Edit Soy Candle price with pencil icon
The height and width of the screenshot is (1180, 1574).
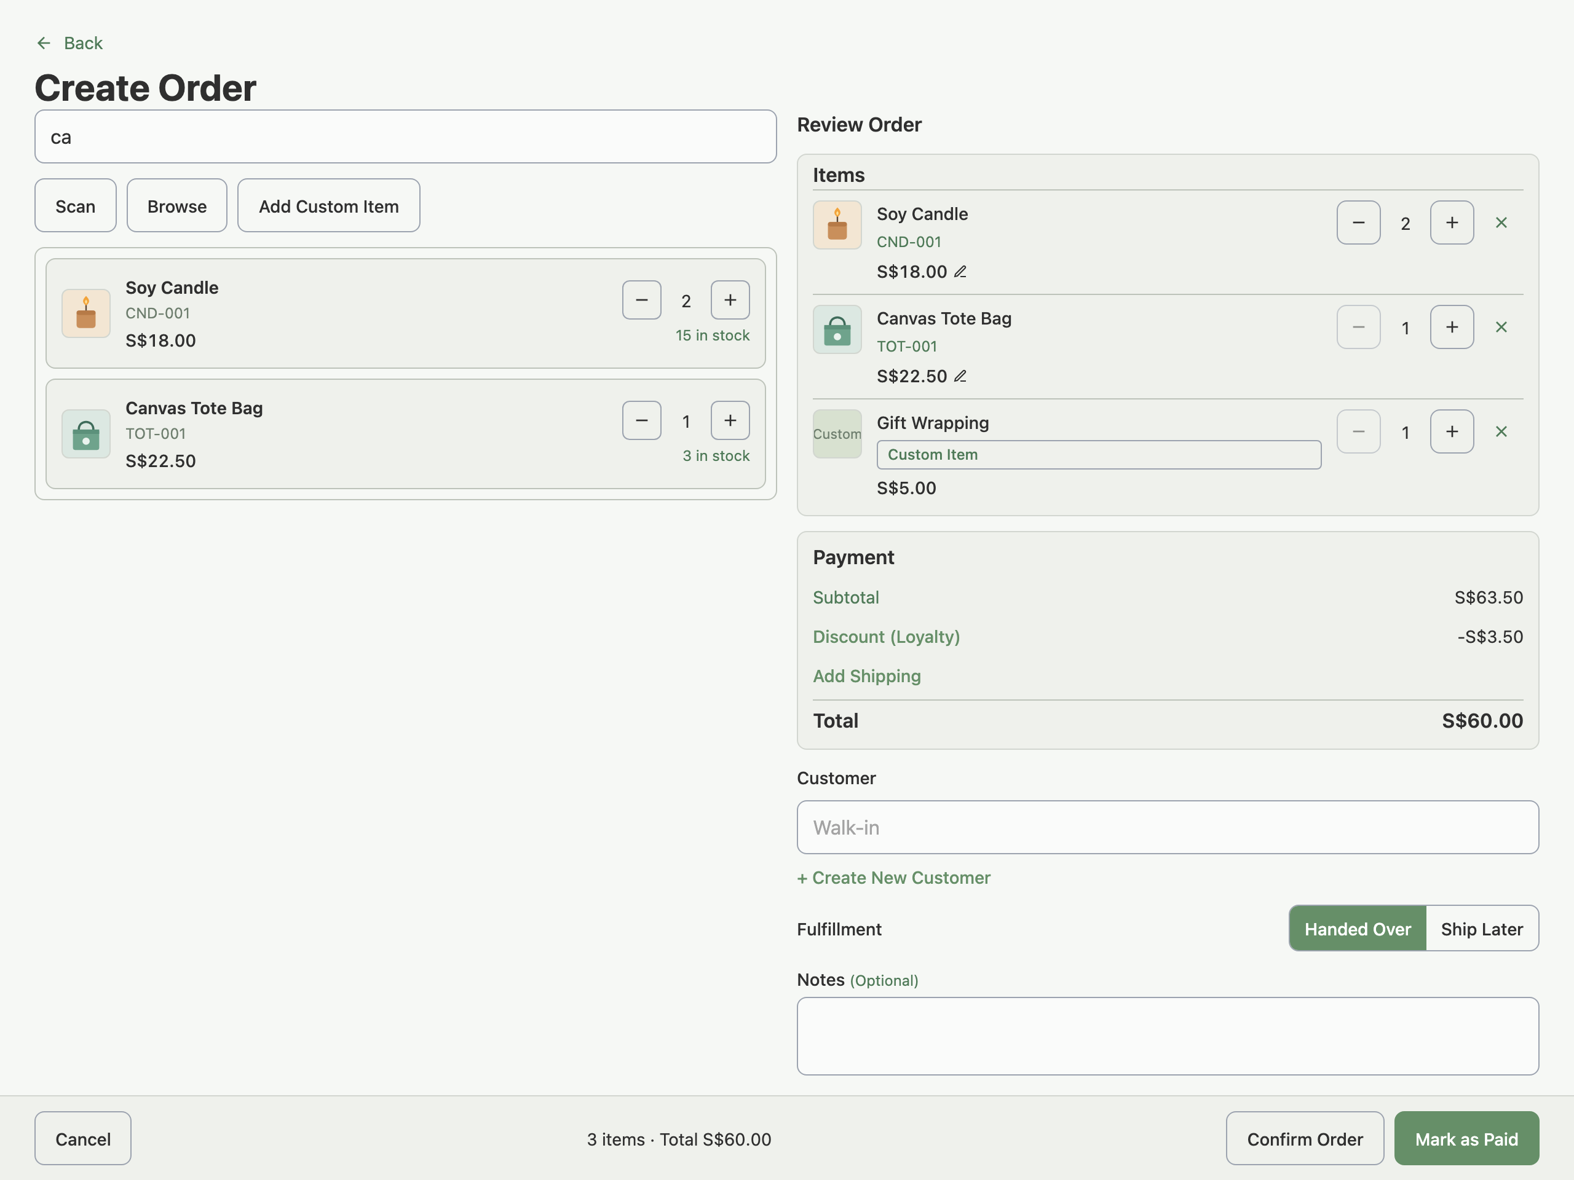pyautogui.click(x=960, y=272)
